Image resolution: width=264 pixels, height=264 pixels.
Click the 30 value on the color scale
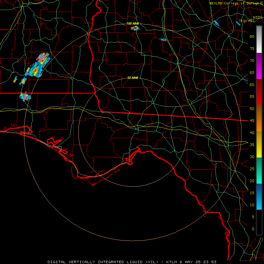(252, 157)
